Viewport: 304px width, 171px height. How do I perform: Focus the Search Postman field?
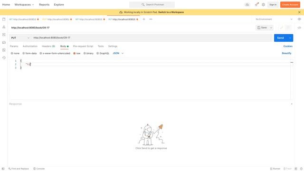(x=152, y=5)
